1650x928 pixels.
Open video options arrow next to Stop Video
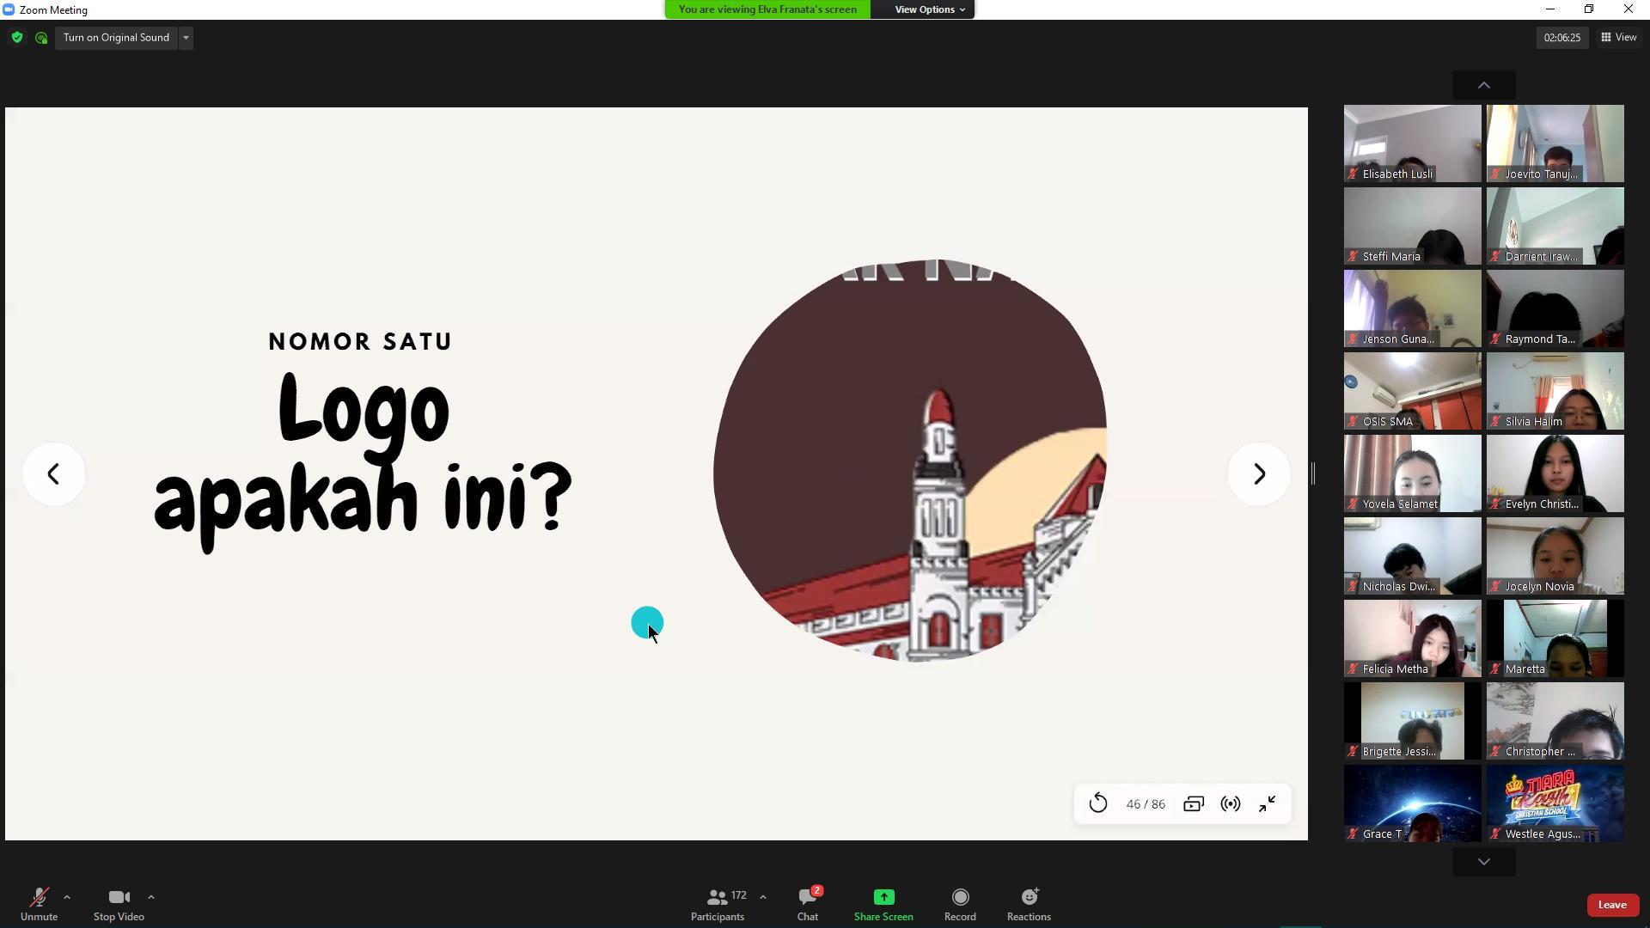click(x=151, y=897)
